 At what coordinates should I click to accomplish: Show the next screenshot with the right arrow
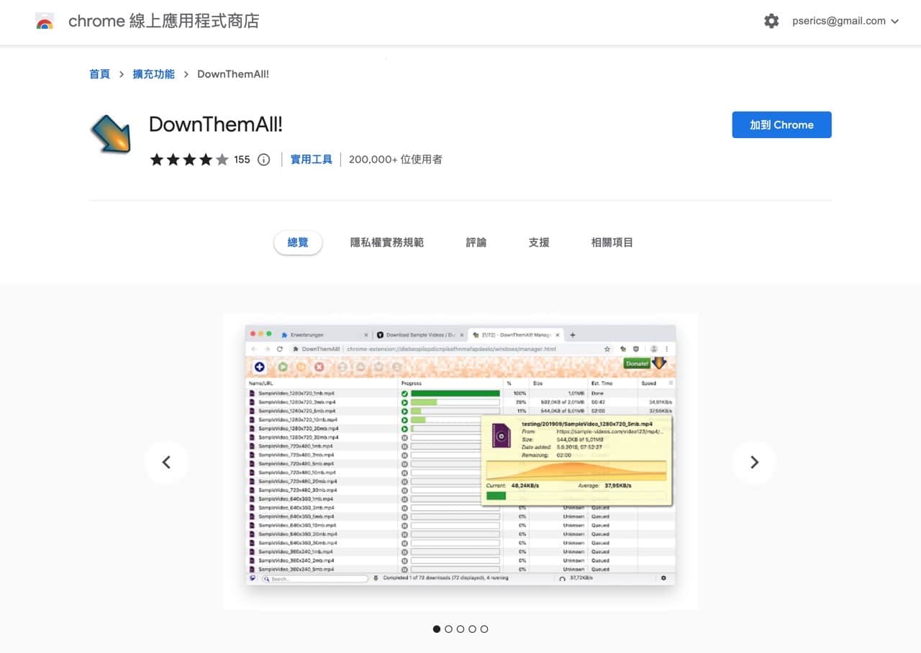pyautogui.click(x=754, y=462)
